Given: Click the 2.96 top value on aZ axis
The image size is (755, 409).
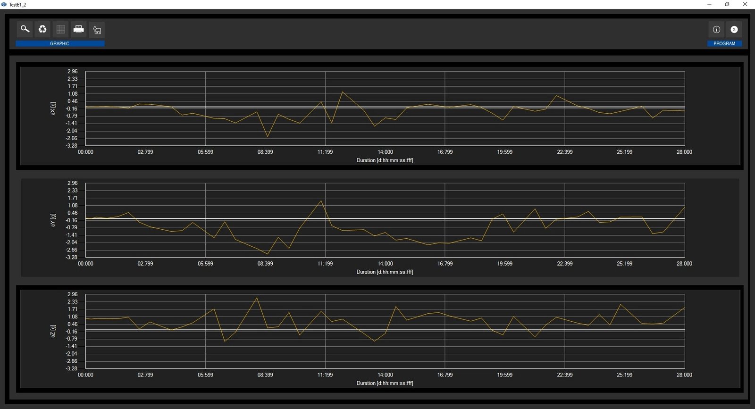Looking at the screenshot, I should [72, 294].
